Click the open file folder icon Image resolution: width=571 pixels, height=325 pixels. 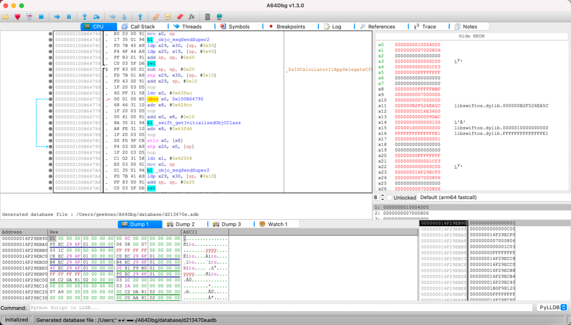click(6, 17)
